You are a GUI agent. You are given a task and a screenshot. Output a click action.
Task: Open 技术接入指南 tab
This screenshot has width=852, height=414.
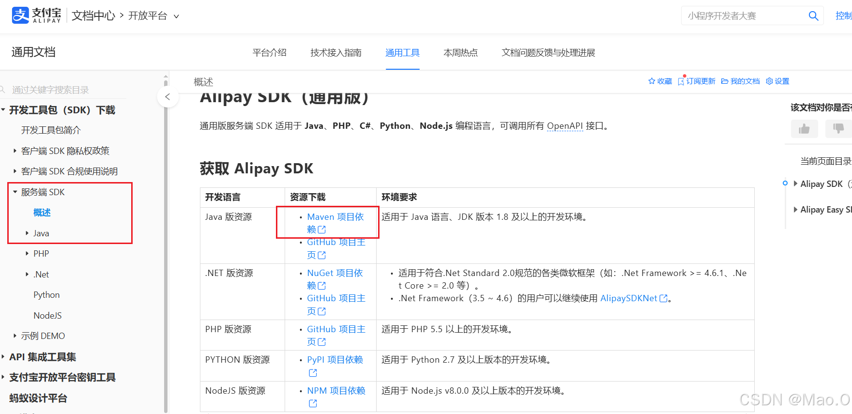click(x=336, y=52)
